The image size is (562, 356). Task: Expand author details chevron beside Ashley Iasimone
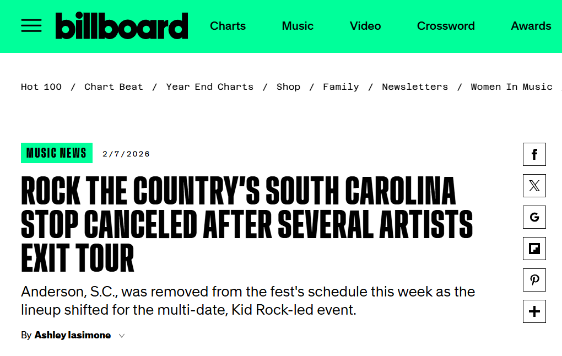click(122, 336)
